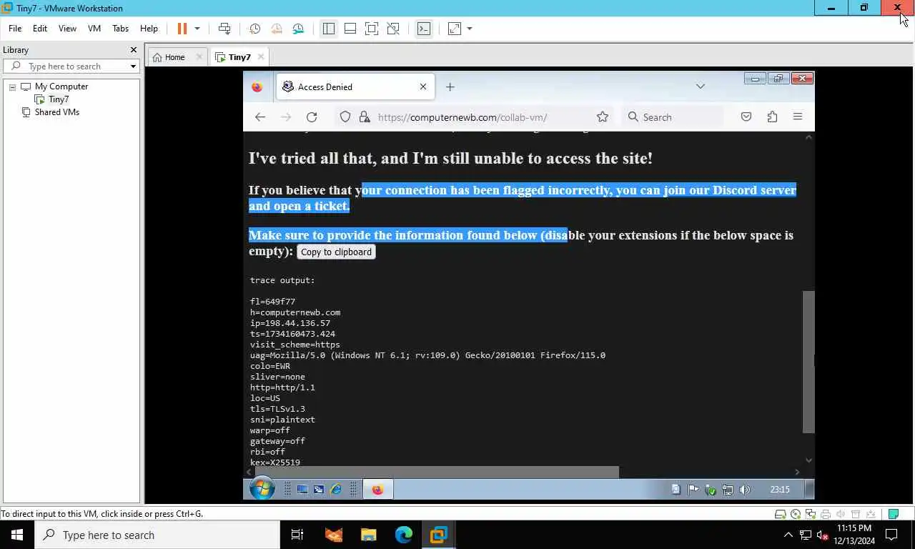Open the Help menu
The height and width of the screenshot is (549, 915).
[149, 29]
